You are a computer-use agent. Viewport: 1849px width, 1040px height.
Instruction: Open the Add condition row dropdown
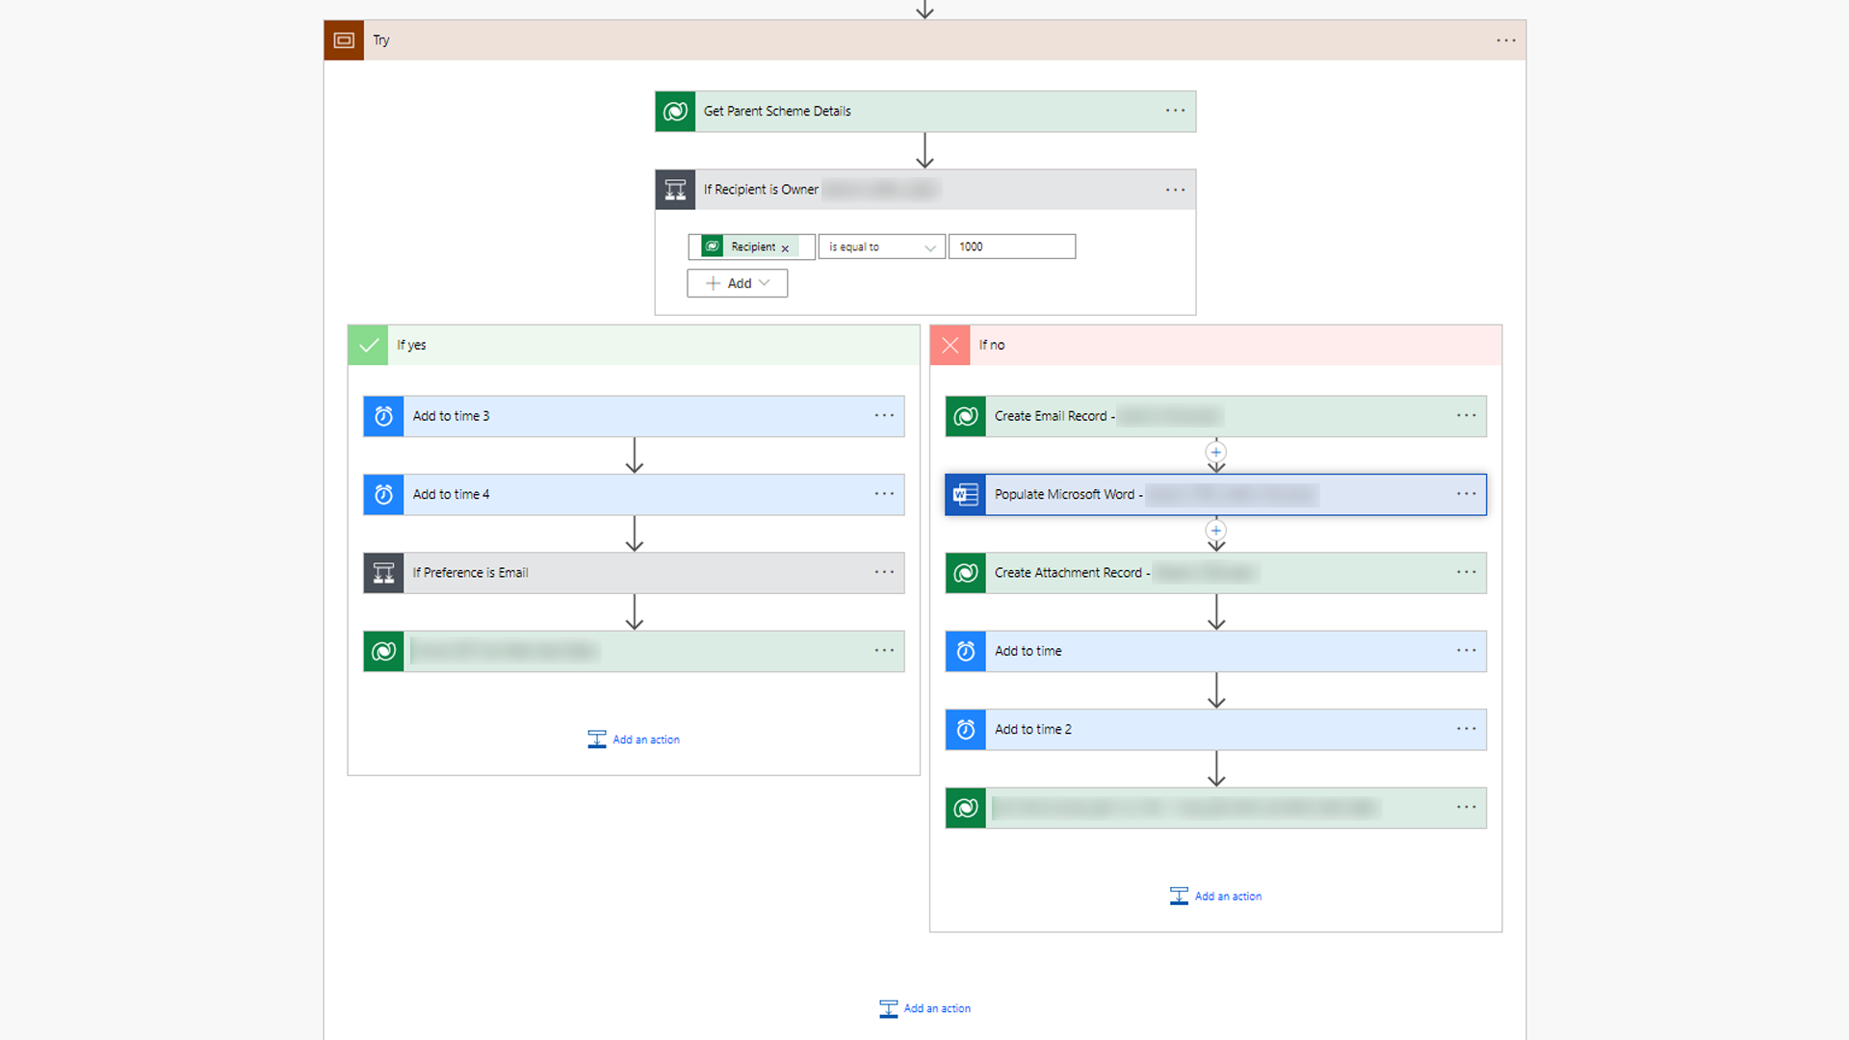click(737, 283)
